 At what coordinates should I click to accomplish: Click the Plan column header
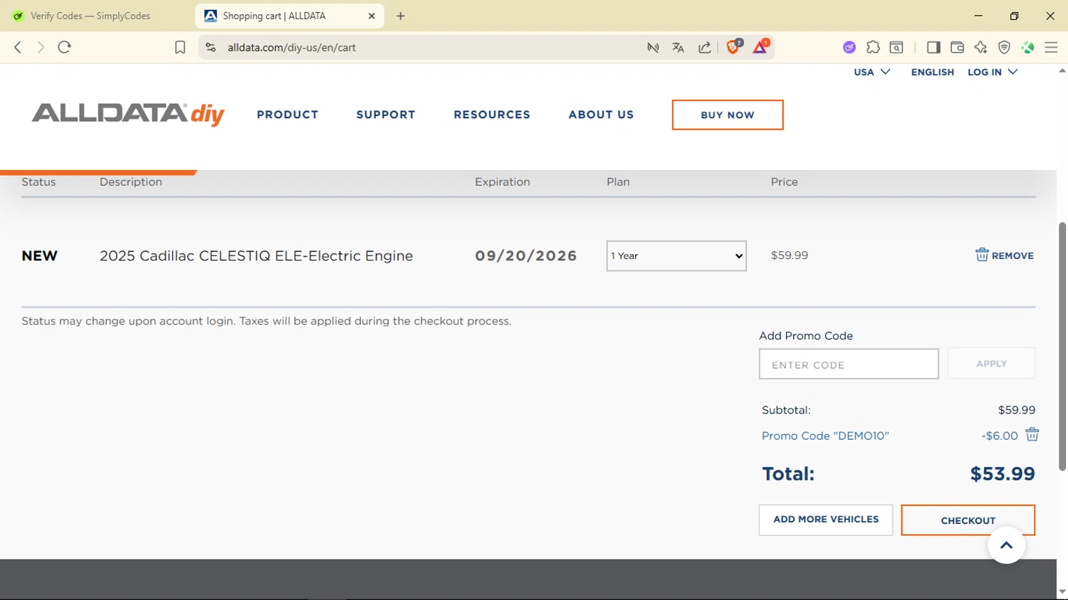(618, 181)
